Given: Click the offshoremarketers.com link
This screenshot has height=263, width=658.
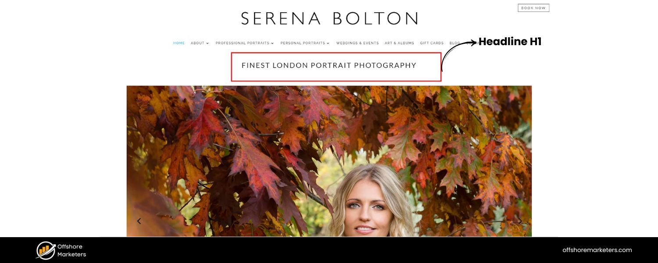Looking at the screenshot, I should point(597,250).
